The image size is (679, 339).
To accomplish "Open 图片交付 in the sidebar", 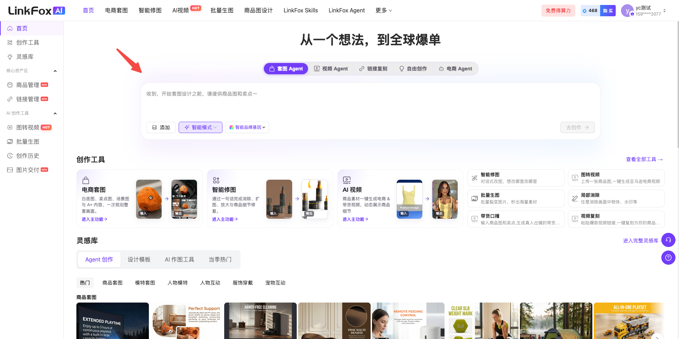I will pos(32,170).
